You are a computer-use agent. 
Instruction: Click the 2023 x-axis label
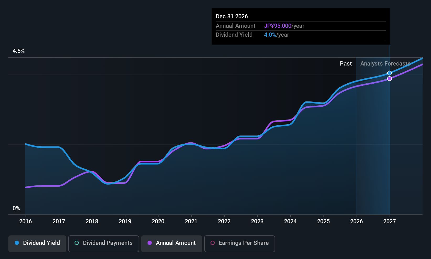[x=257, y=222]
